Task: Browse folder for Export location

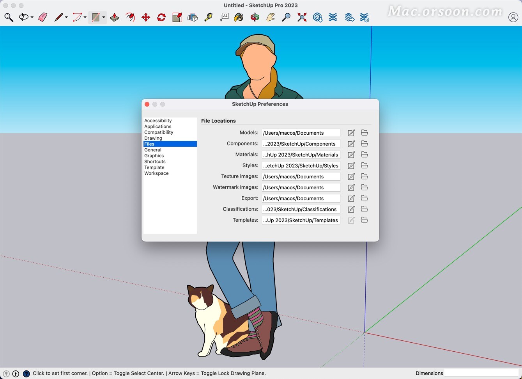Action: [x=365, y=198]
